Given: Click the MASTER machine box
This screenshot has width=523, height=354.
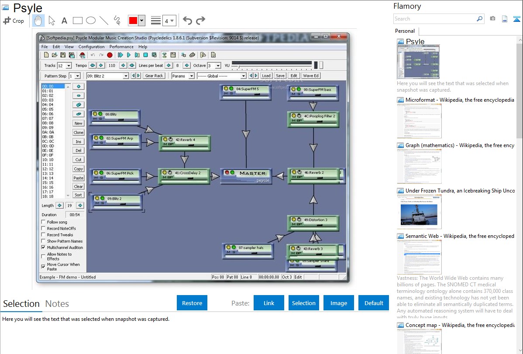Looking at the screenshot, I should click(246, 176).
